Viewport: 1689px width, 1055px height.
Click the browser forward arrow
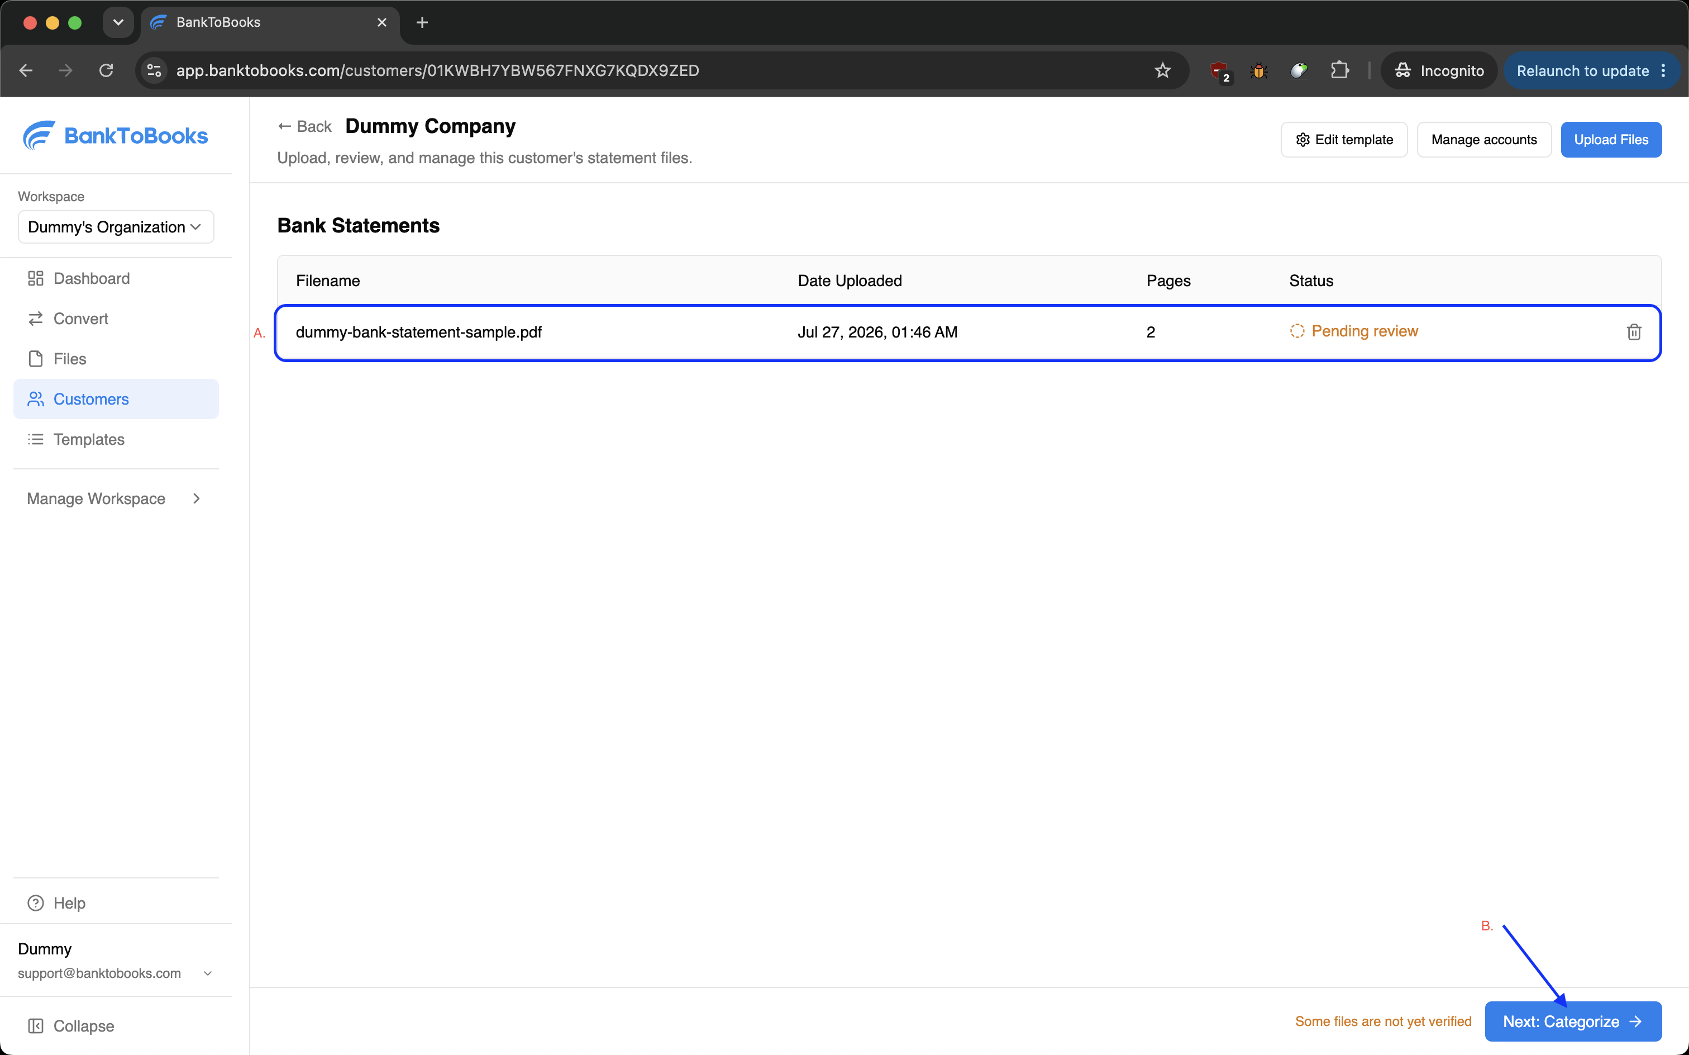(x=65, y=70)
